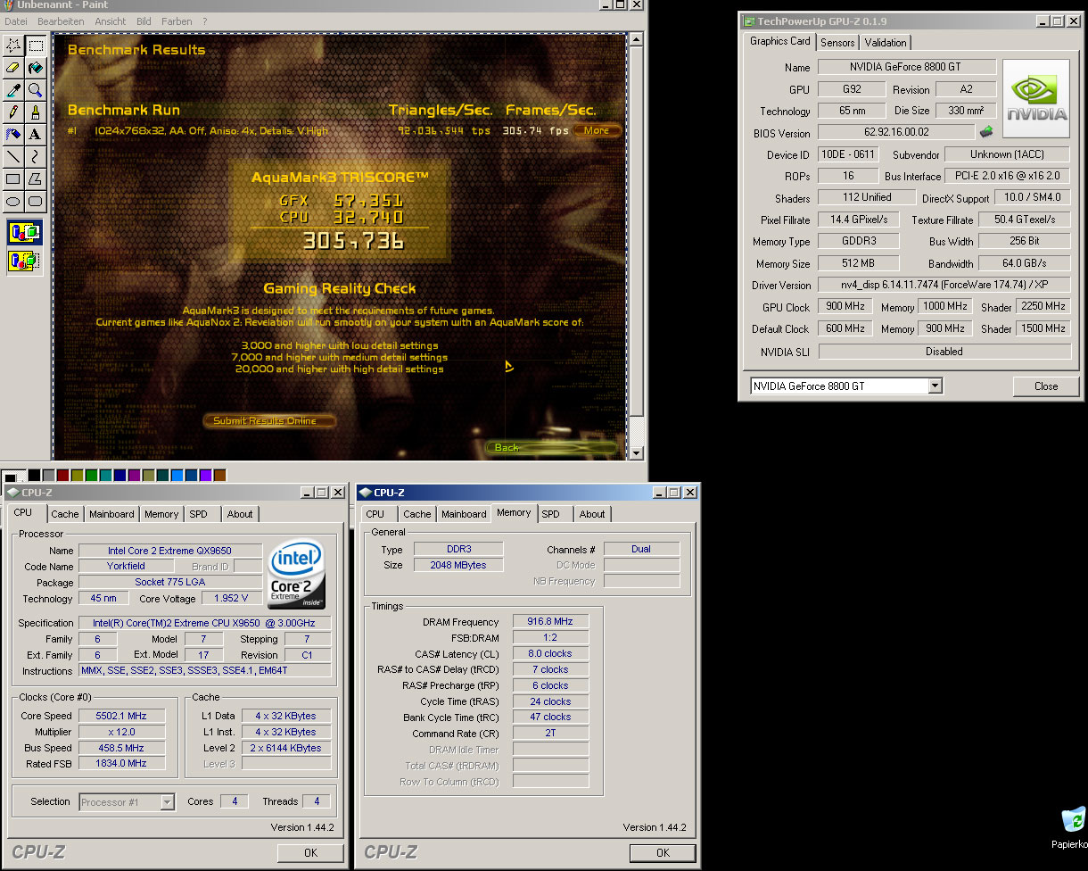The height and width of the screenshot is (871, 1088).
Task: Click Paint's vertical scrollbar down arrow
Action: click(x=636, y=453)
